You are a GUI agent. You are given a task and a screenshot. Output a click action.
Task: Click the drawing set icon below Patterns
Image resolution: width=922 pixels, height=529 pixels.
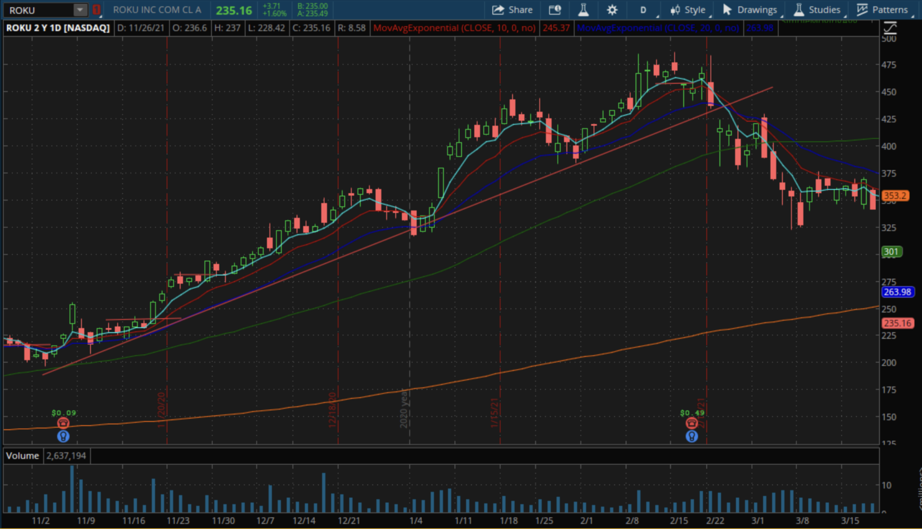(x=890, y=28)
